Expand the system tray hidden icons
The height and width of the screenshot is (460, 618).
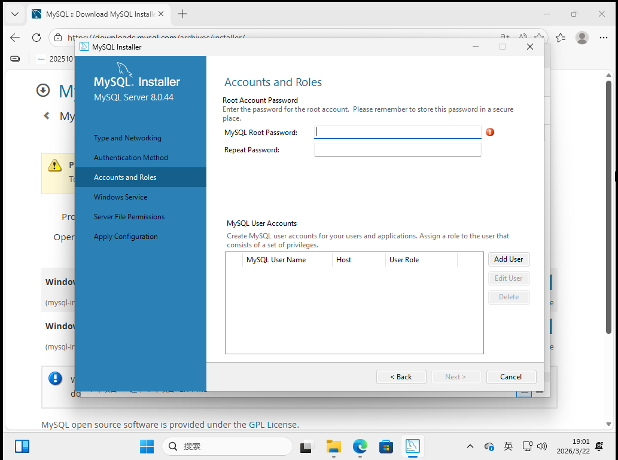point(470,447)
